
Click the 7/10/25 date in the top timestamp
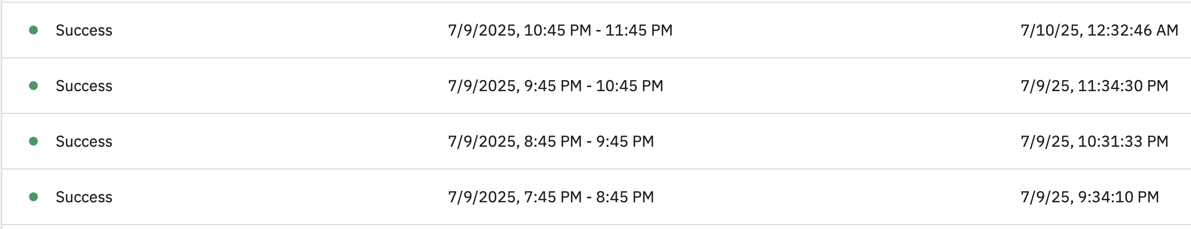(1050, 30)
